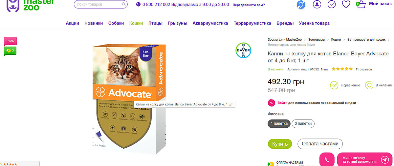The width and height of the screenshot is (394, 166).
Task: Click the Войти login link
Action: coord(282,103)
